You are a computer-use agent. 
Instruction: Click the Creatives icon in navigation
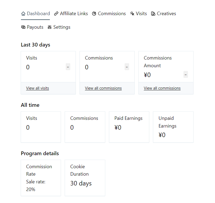coord(153,14)
